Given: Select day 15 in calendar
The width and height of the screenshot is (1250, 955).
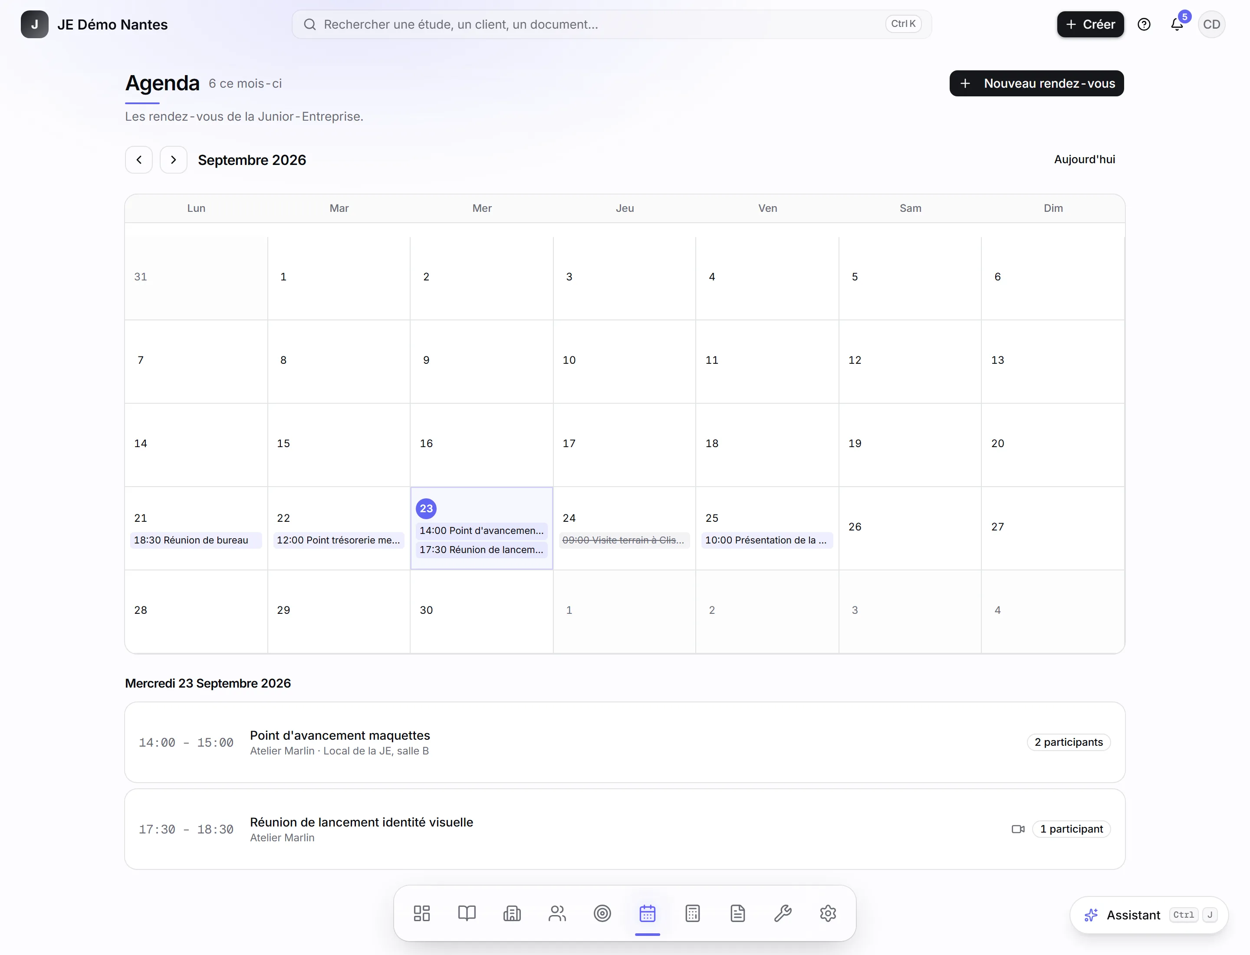Looking at the screenshot, I should 339,445.
